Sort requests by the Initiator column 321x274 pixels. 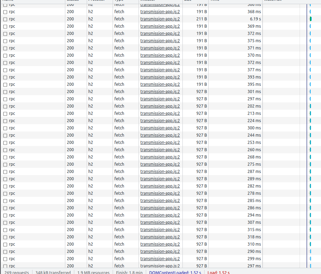(149, 1)
